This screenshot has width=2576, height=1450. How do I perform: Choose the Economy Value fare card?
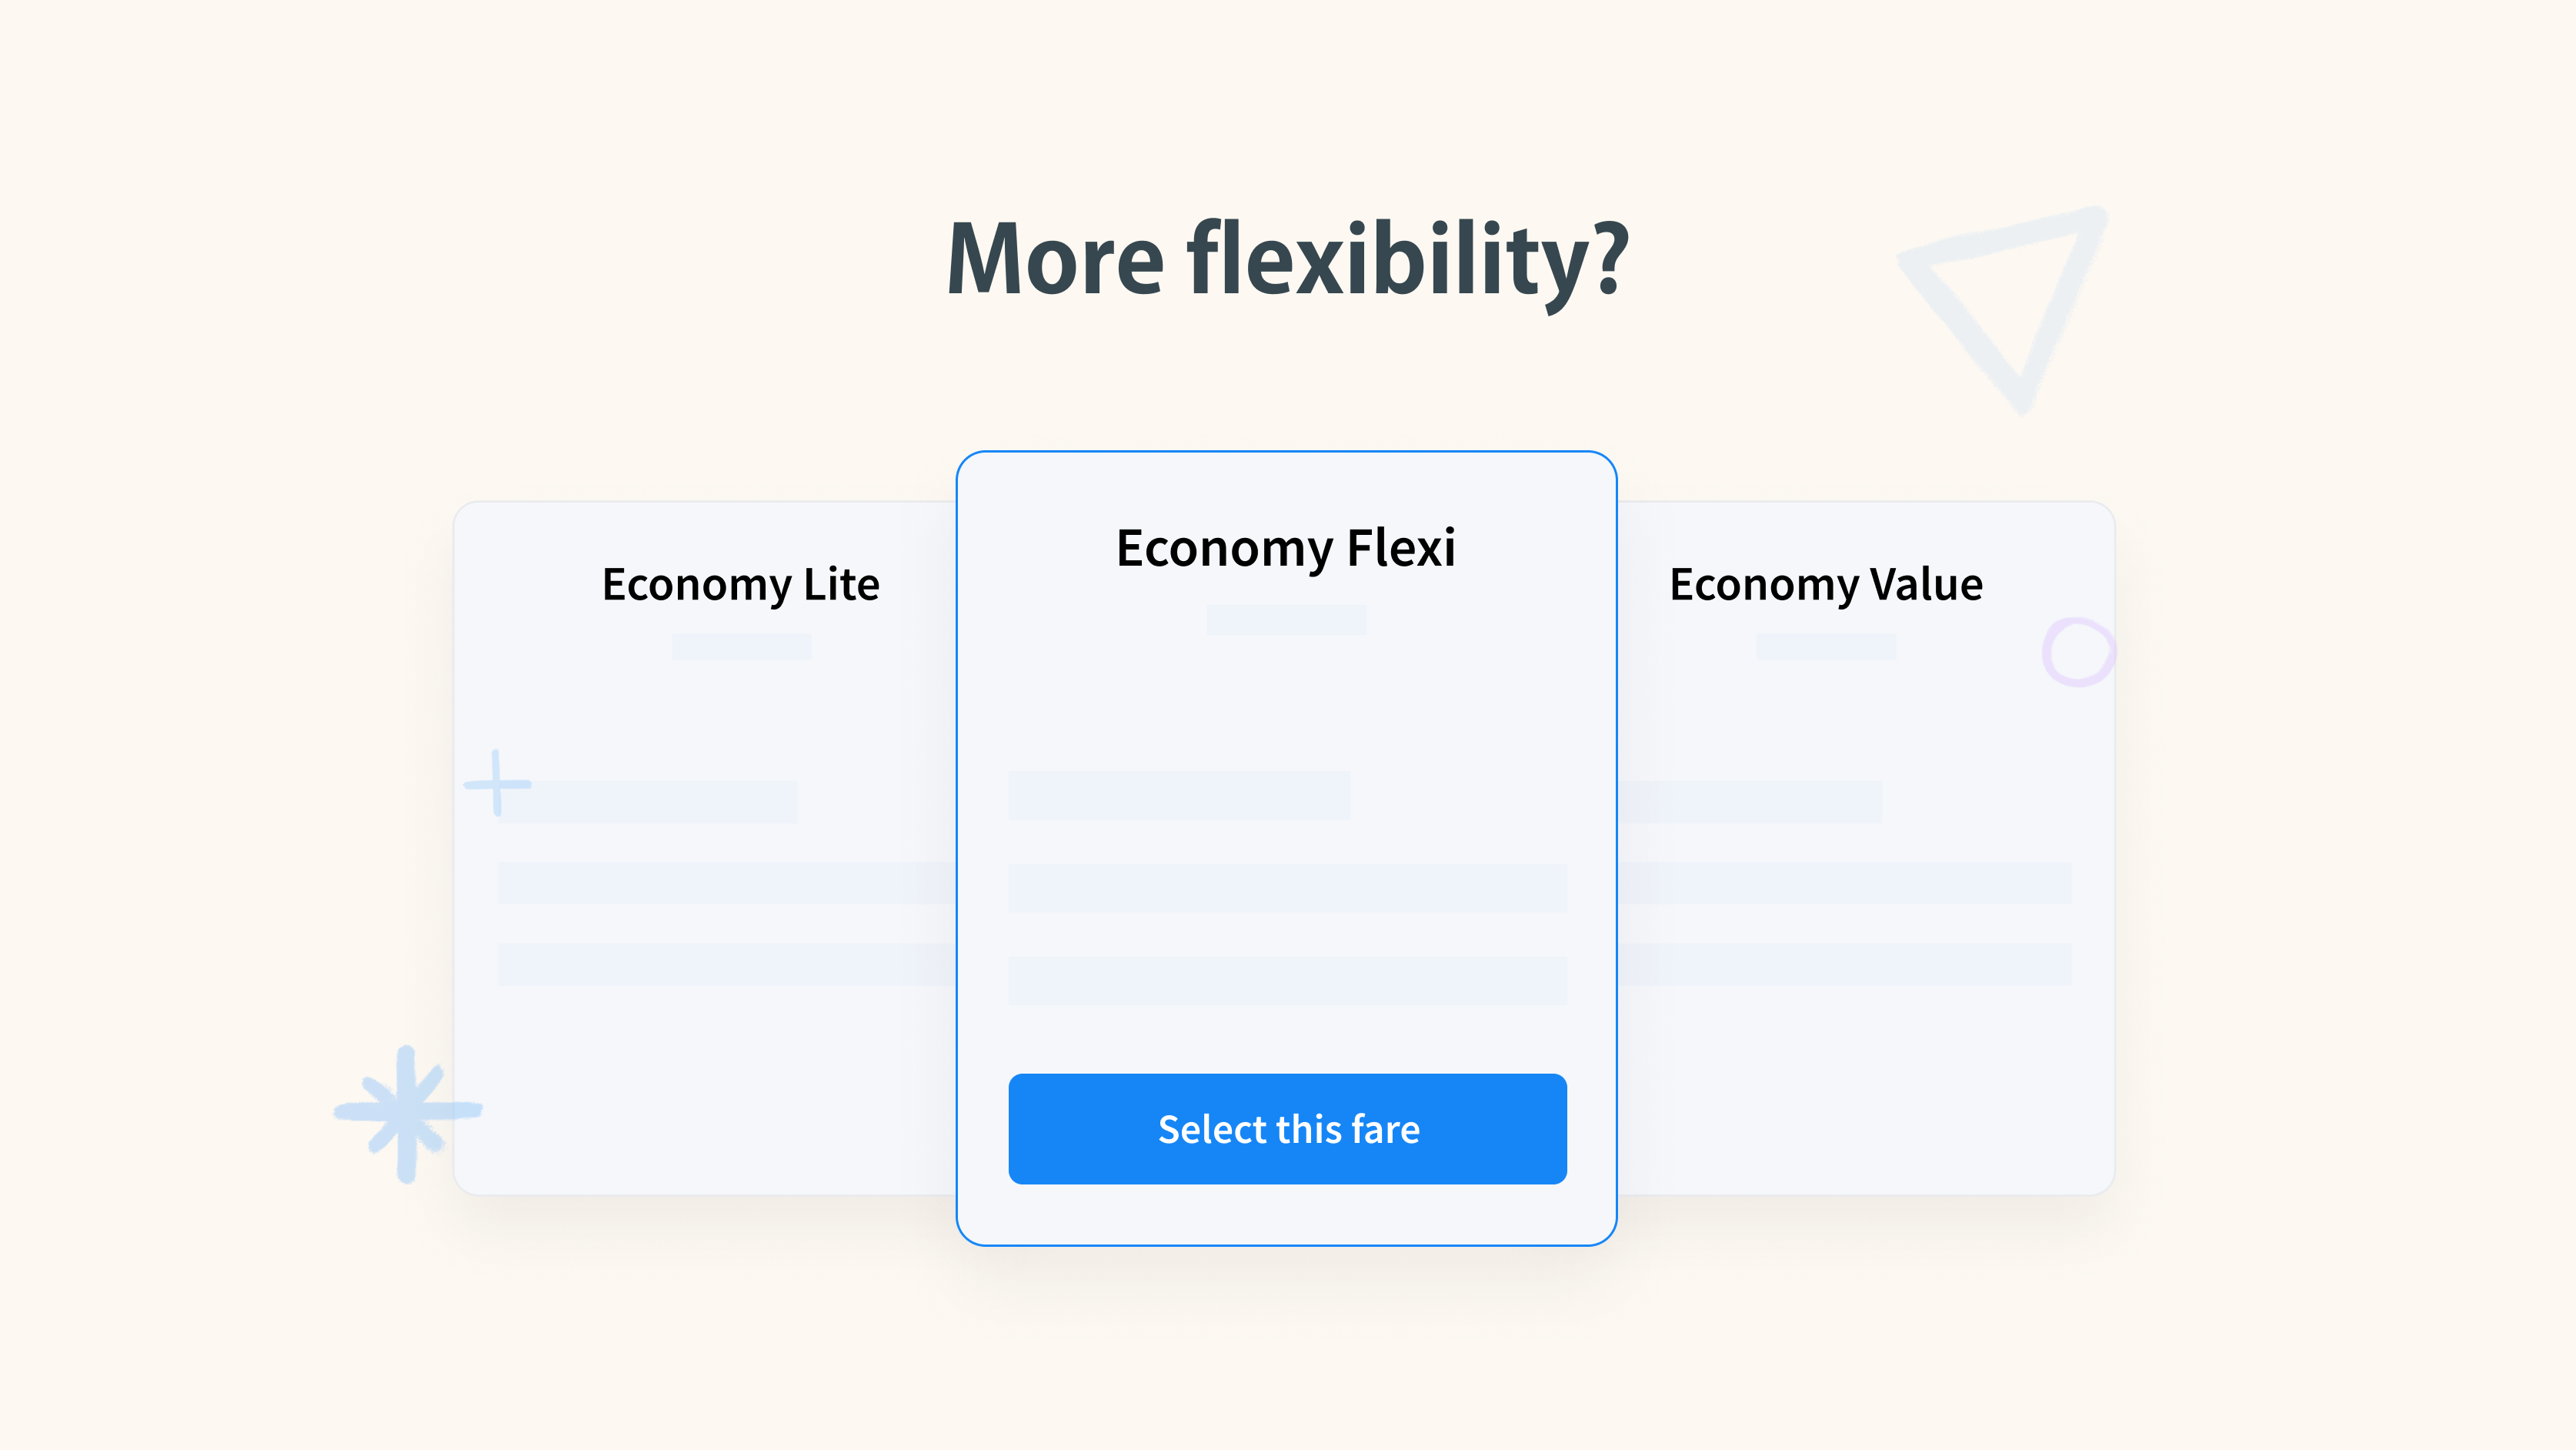pyautogui.click(x=1866, y=848)
